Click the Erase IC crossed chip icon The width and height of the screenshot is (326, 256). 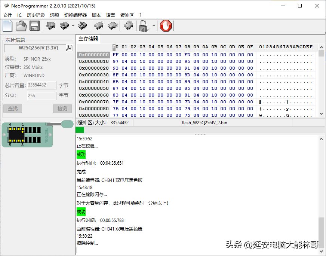(82, 26)
